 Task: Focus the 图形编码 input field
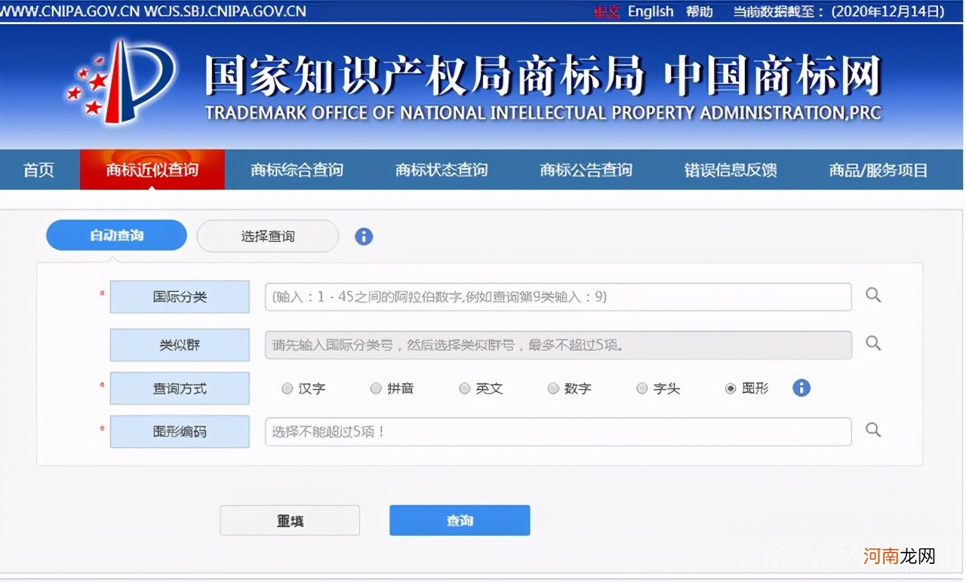tap(558, 432)
